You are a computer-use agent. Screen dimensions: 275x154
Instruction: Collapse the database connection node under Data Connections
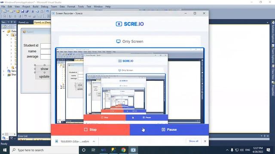coord(7,35)
